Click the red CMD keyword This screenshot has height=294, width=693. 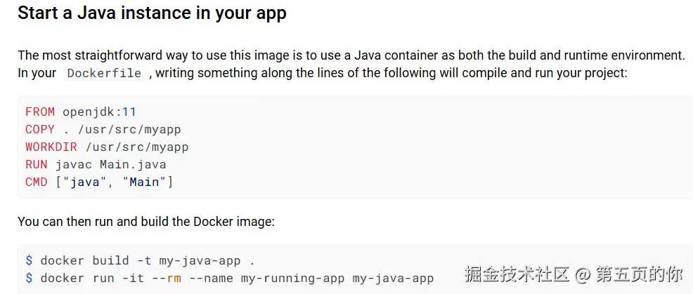click(x=37, y=182)
